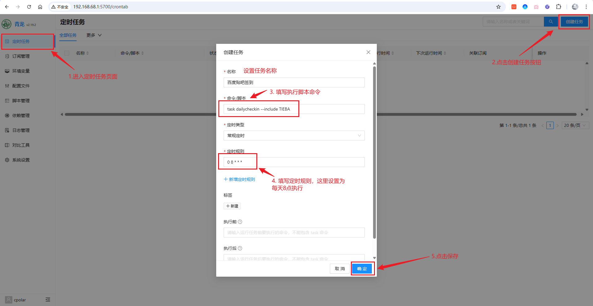Tick the select-all checkbox in table header
Image resolution: width=593 pixels, height=306 pixels.
tap(67, 53)
